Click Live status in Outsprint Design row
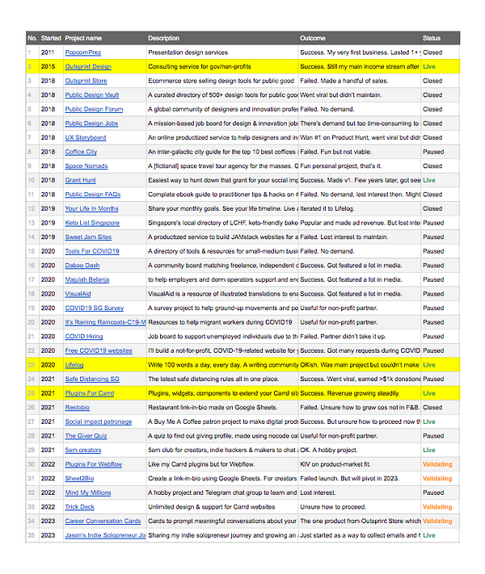This screenshot has width=485, height=574. pos(429,67)
